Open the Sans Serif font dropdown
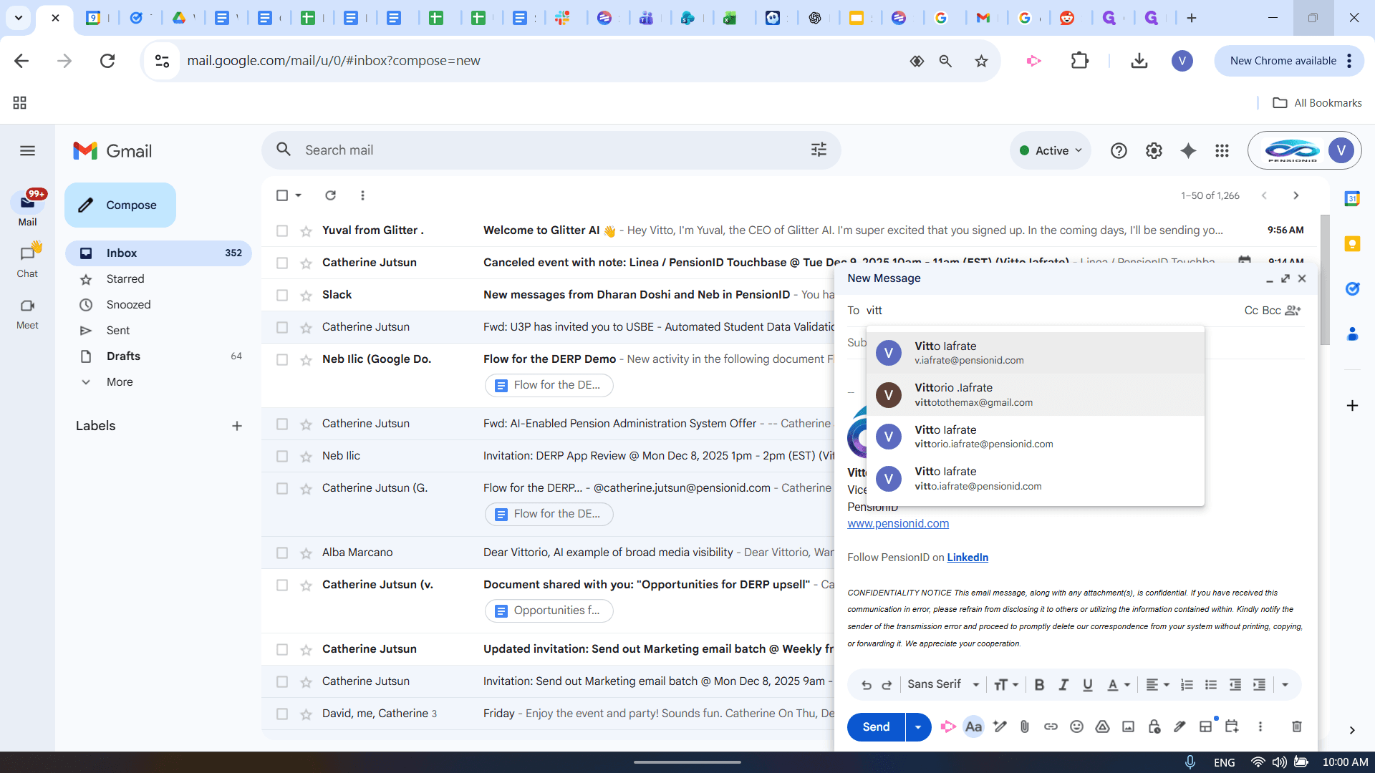Image resolution: width=1375 pixels, height=773 pixels. pos(943,685)
